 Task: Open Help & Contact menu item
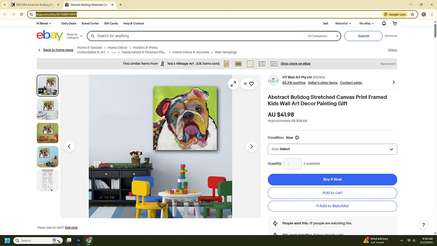coord(134,23)
